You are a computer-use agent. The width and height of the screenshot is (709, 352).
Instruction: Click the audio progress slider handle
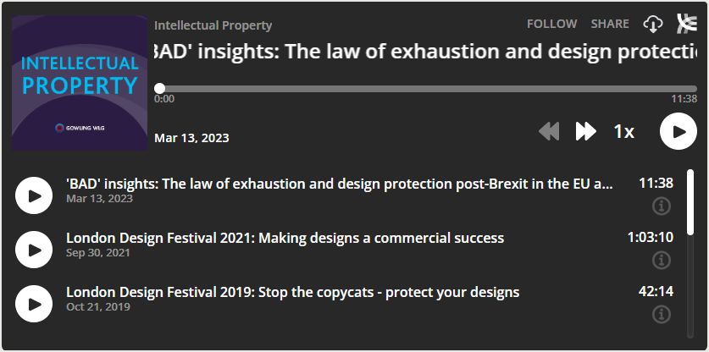(159, 89)
